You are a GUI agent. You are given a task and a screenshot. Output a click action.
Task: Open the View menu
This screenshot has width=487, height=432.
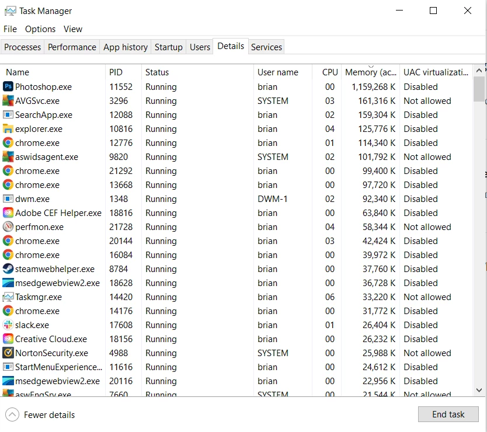[73, 29]
